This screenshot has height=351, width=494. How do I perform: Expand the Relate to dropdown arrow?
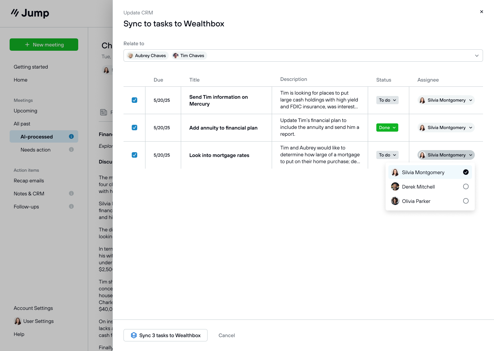(477, 56)
